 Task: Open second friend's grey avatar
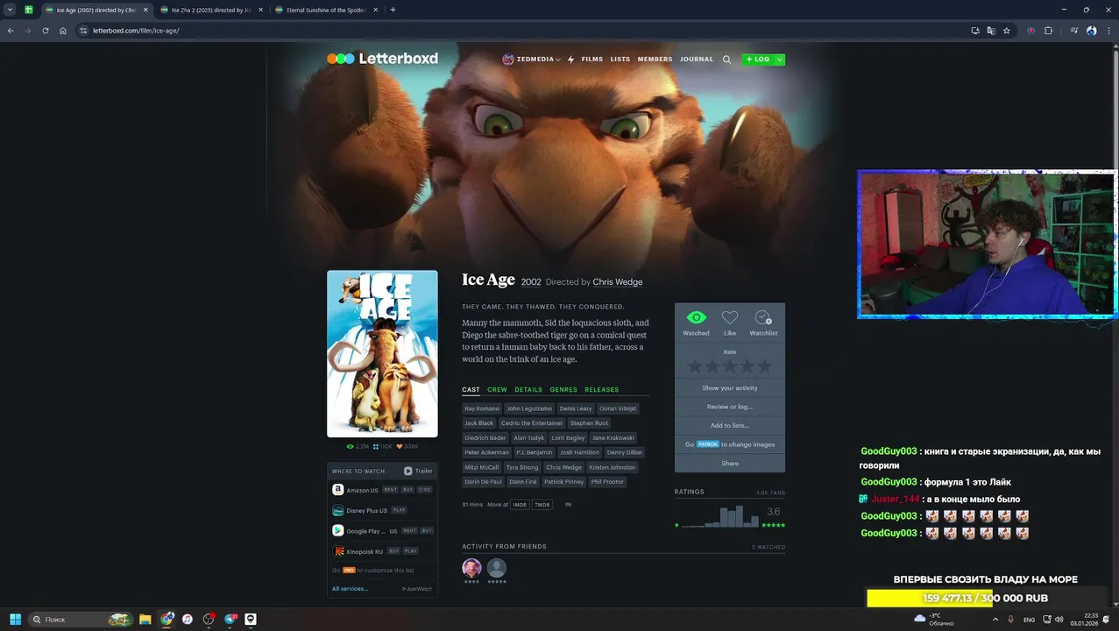point(497,568)
